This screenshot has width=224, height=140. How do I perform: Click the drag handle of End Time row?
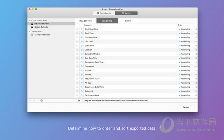point(77,41)
